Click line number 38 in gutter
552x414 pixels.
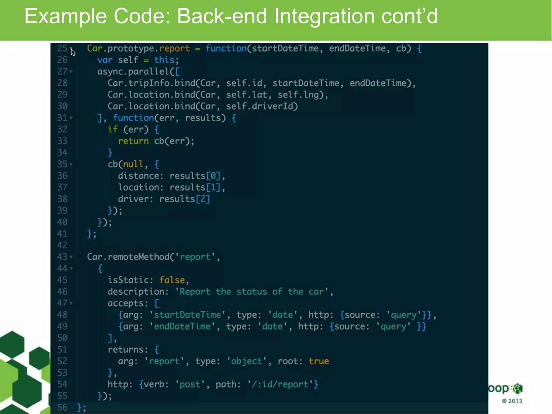point(62,199)
